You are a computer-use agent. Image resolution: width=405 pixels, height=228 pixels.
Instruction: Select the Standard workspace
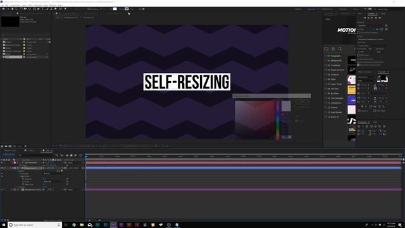pos(312,9)
